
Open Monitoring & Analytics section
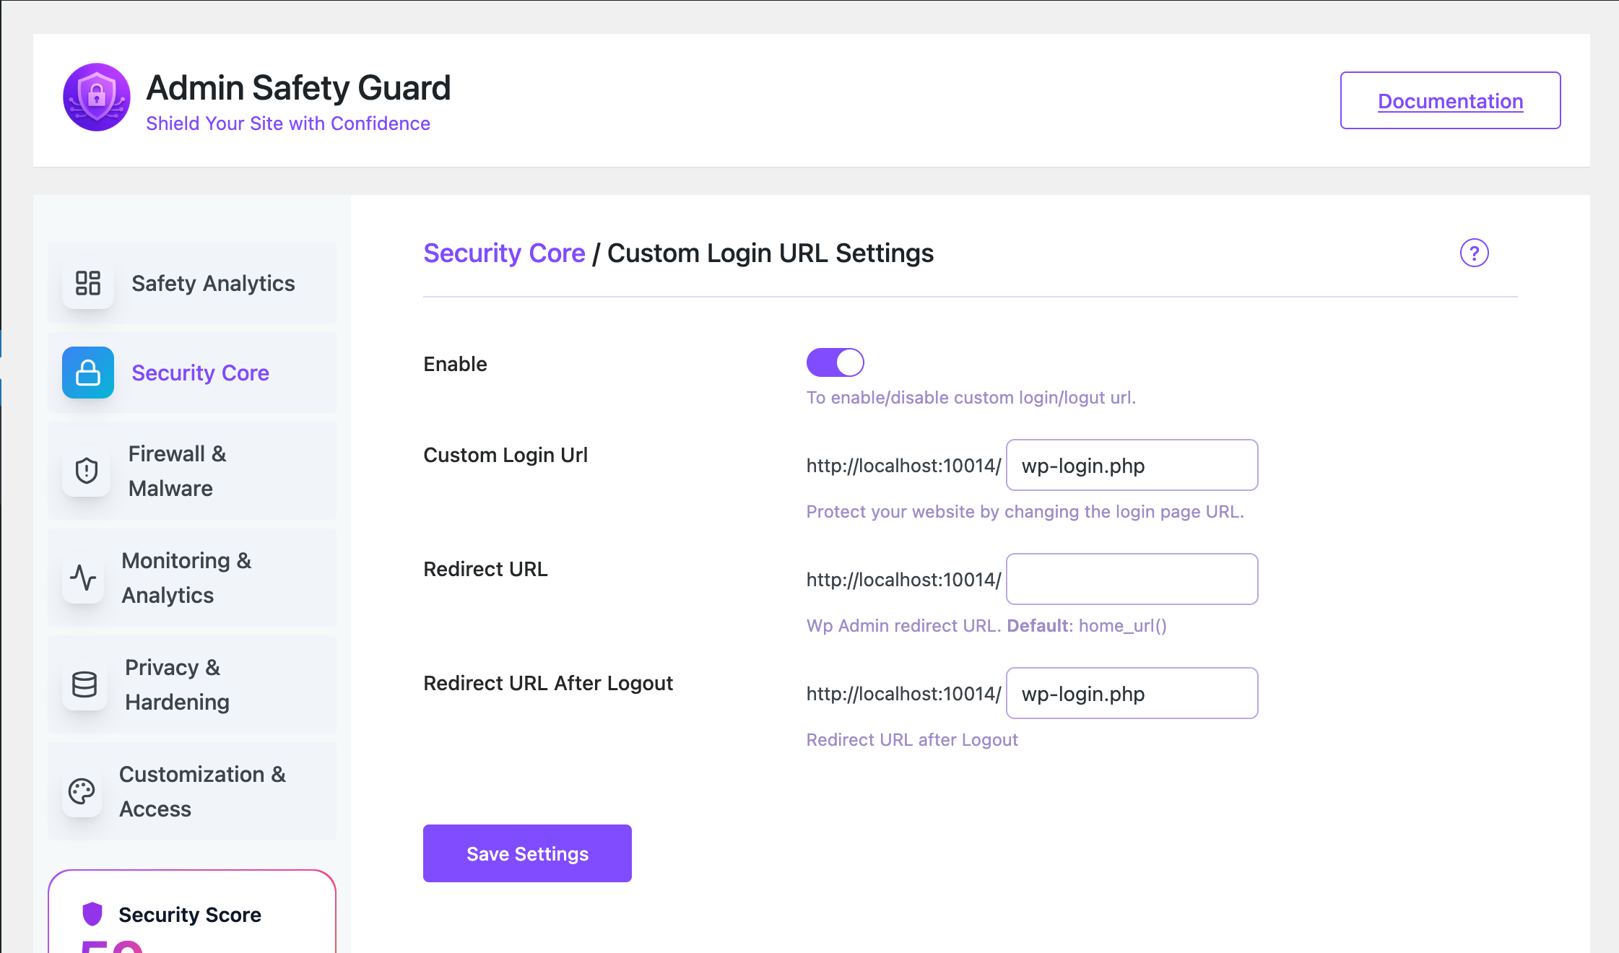(x=186, y=578)
